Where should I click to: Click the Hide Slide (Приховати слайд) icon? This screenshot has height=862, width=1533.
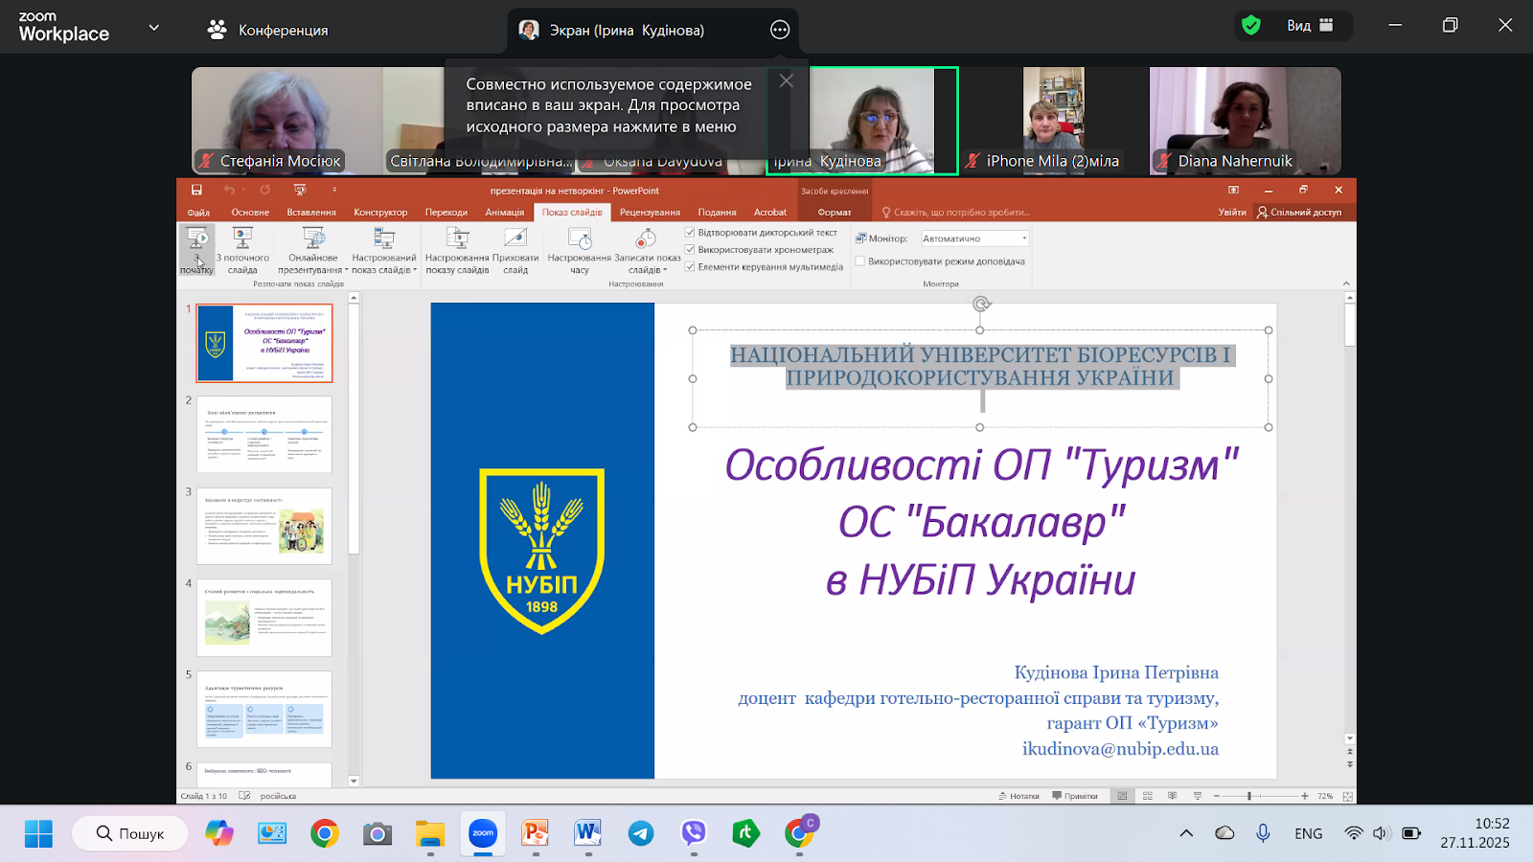click(x=515, y=249)
